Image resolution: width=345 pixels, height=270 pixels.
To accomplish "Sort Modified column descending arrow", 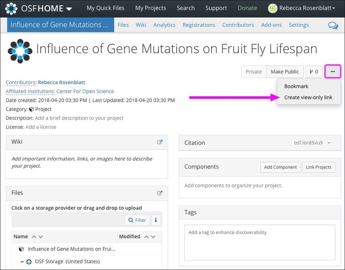I will click(x=153, y=237).
